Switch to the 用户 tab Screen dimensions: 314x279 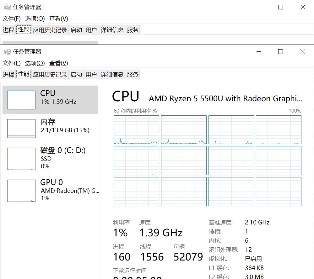tap(91, 74)
